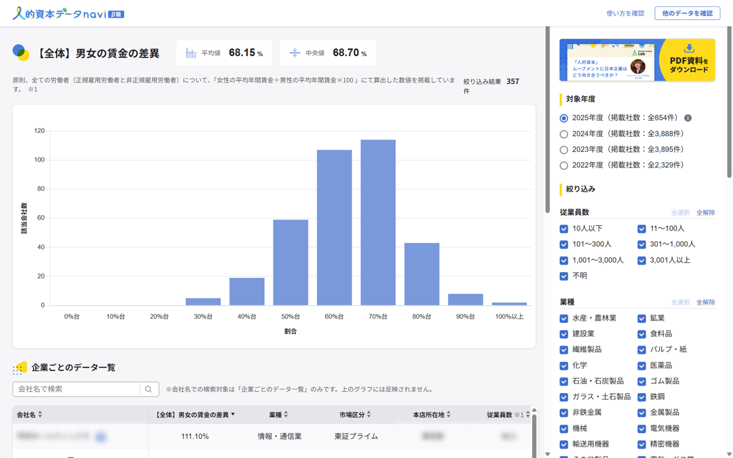Viewport: 733px width, 458px height.
Task: Uncheck 301〜1,000人 employee filter
Action: tap(641, 244)
